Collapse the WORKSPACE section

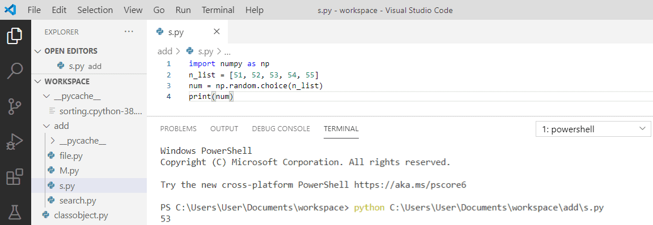click(39, 81)
